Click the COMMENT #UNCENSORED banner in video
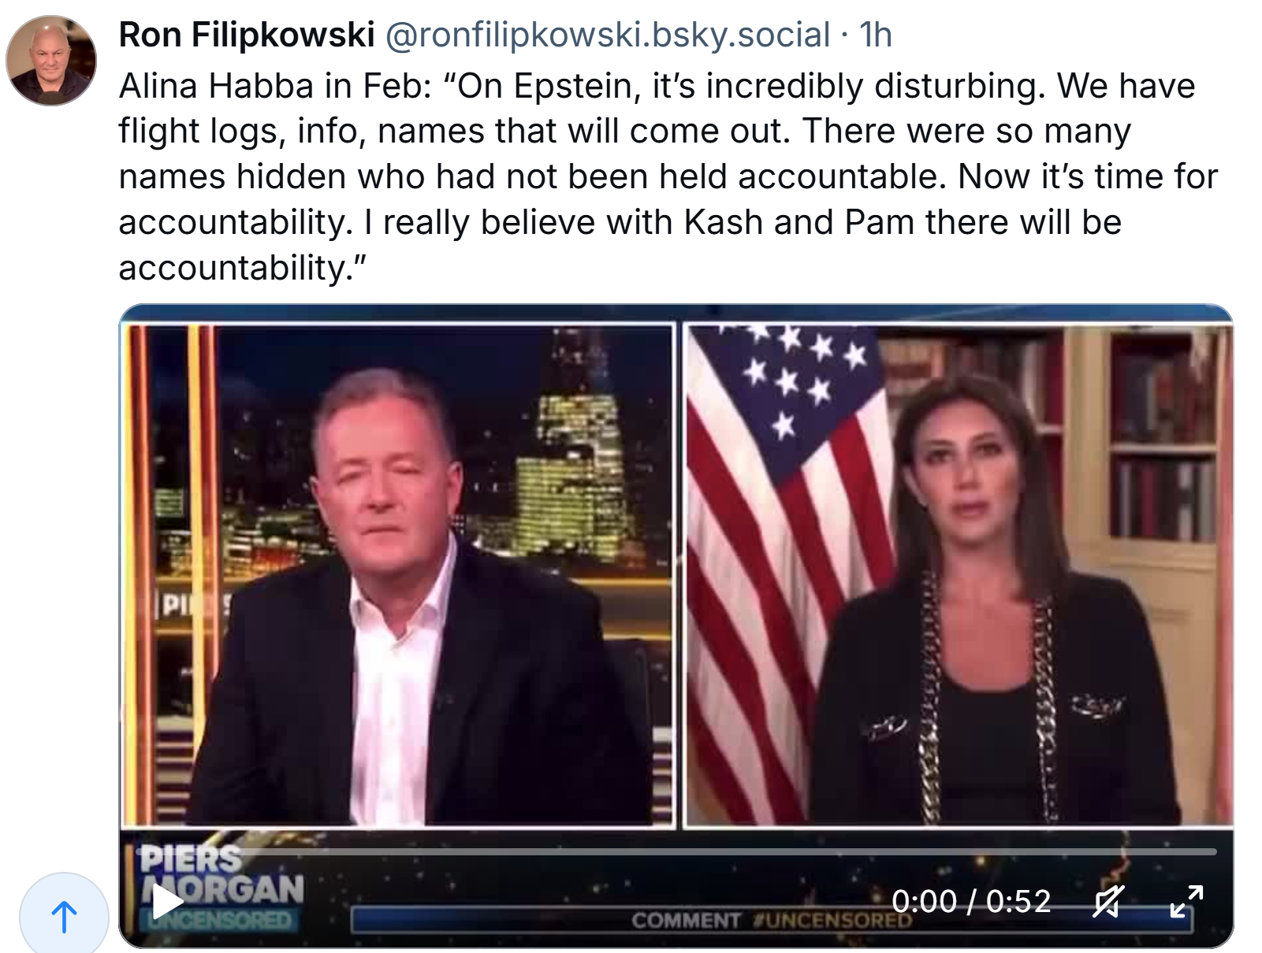 point(771,921)
